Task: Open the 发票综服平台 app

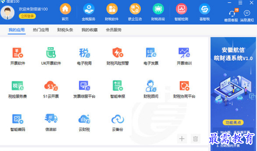Action: coord(84,89)
